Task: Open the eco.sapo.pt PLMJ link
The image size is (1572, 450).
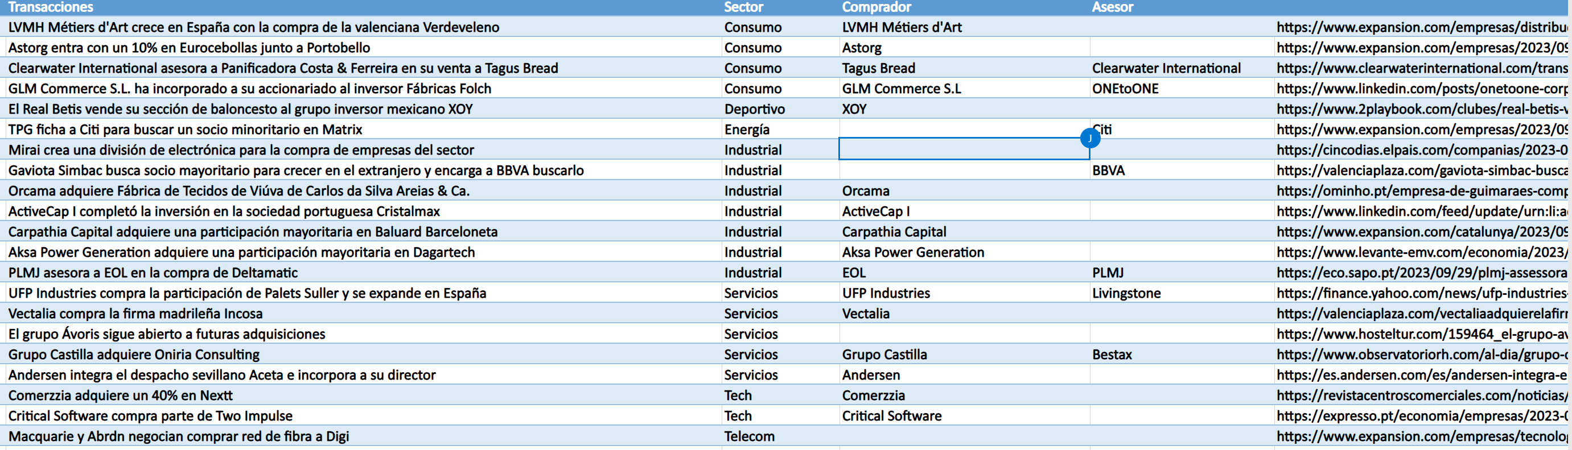Action: (1422, 273)
